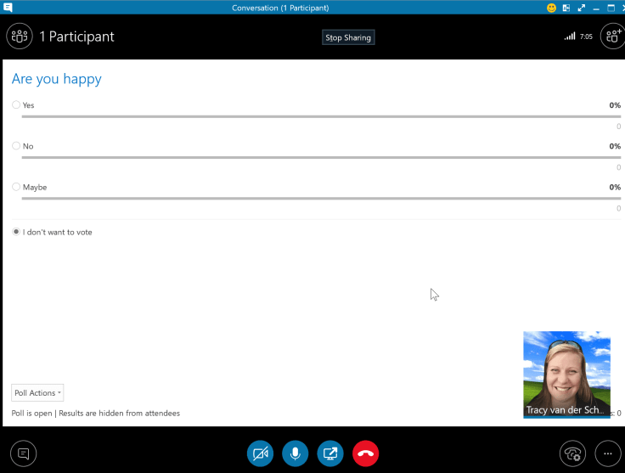The height and width of the screenshot is (473, 625).
Task: Click the network signal strength indicator
Action: tap(569, 37)
